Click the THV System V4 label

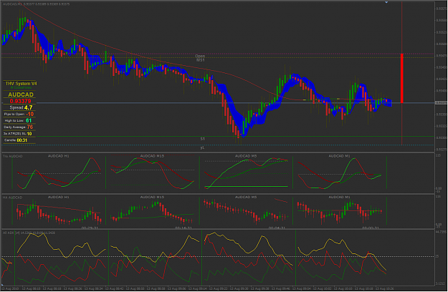click(21, 83)
